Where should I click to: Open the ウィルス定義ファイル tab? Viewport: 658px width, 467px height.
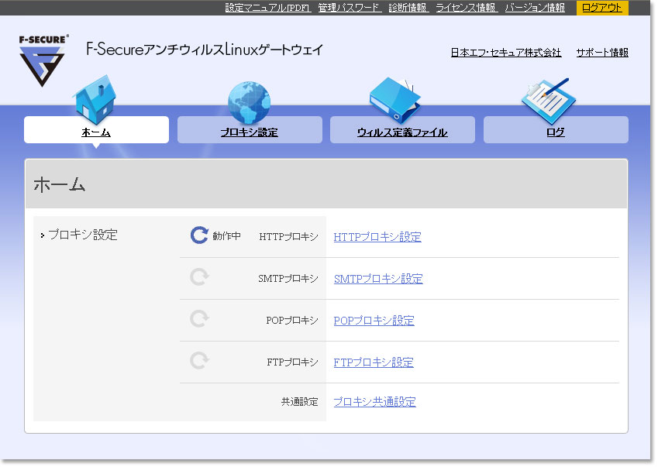coord(402,130)
